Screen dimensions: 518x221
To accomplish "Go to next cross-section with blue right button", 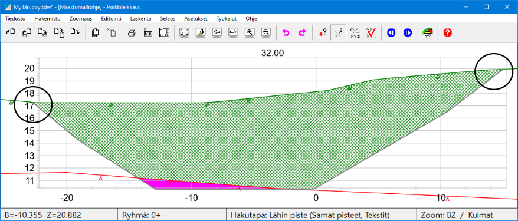I will [407, 32].
